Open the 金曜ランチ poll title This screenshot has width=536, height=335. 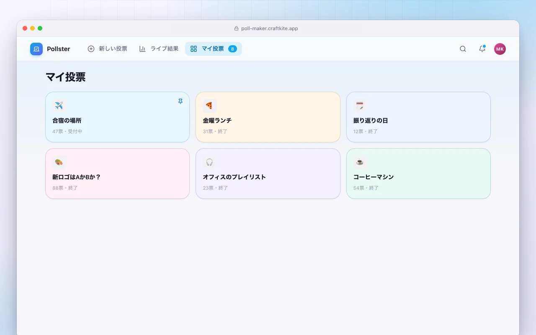[217, 121]
